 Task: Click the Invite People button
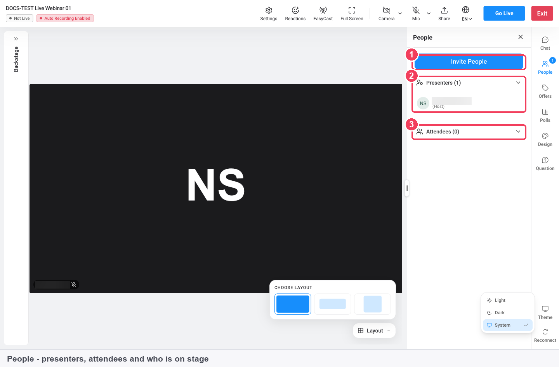469,62
